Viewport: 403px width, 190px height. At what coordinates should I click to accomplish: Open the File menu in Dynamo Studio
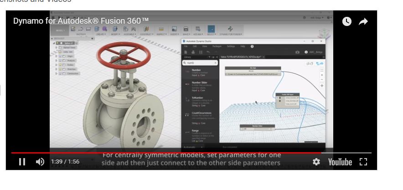click(186, 46)
